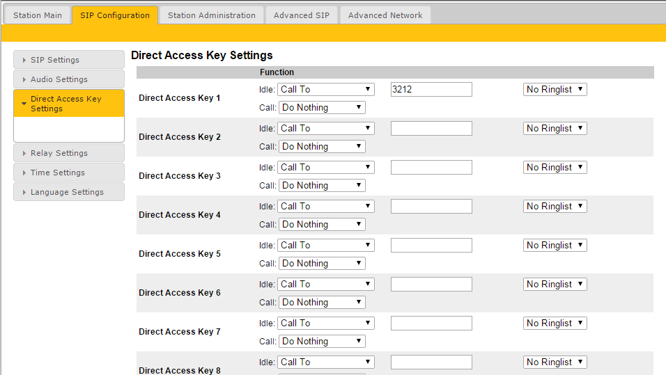Screen dimensions: 666x375
Task: Expand Relay Settings in the sidebar
Action: tap(68, 153)
